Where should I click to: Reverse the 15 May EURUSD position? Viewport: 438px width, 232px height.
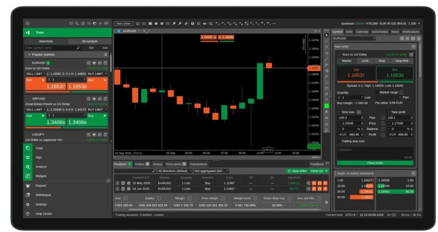[x=314, y=183]
